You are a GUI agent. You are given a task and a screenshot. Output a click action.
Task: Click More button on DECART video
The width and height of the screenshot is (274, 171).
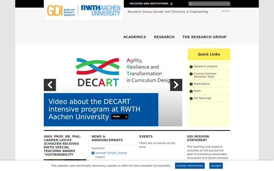tap(120, 117)
